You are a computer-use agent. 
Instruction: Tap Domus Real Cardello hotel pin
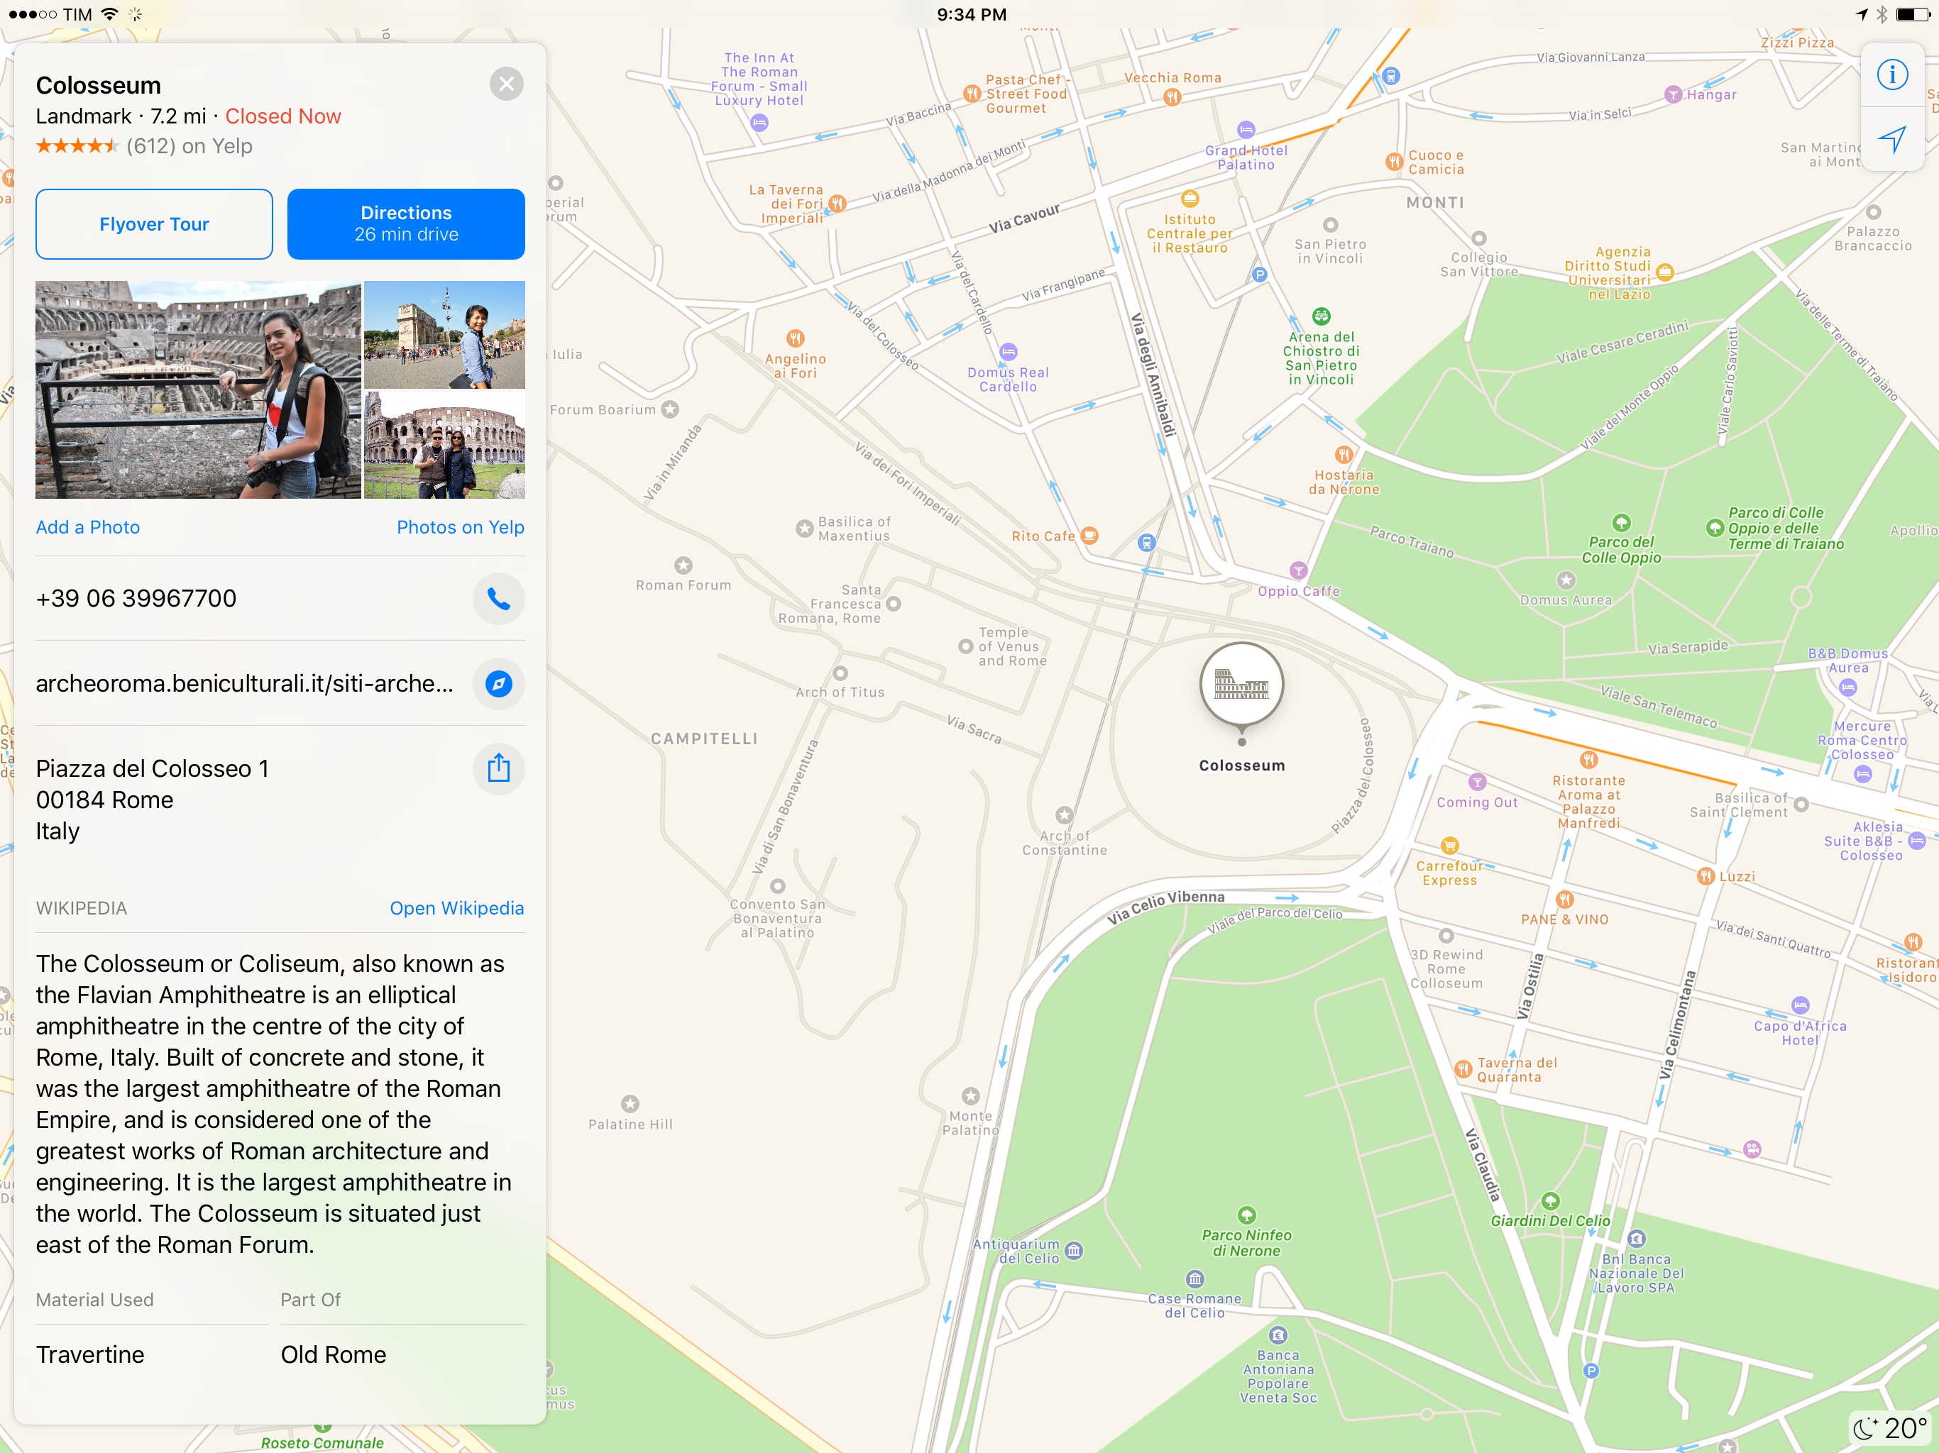tap(1009, 353)
